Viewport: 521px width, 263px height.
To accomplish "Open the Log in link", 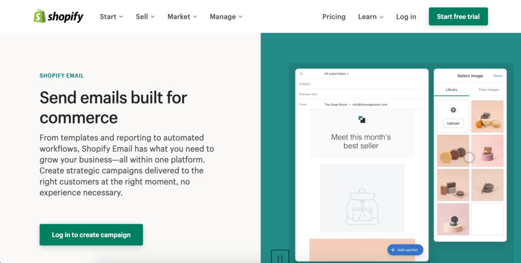I will point(406,17).
